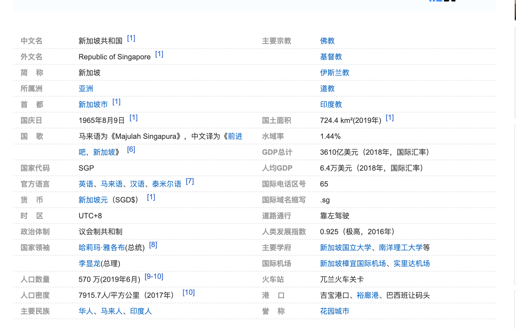Viewport: 516px width, 329px height.
Task: Open the 新加坡市 capital link
Action: coord(93,105)
